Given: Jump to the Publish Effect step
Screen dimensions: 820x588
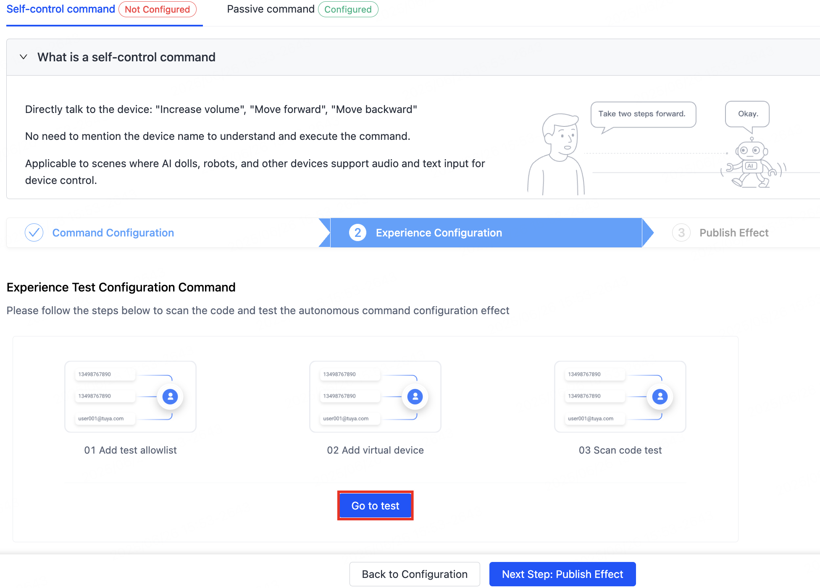Looking at the screenshot, I should [734, 233].
